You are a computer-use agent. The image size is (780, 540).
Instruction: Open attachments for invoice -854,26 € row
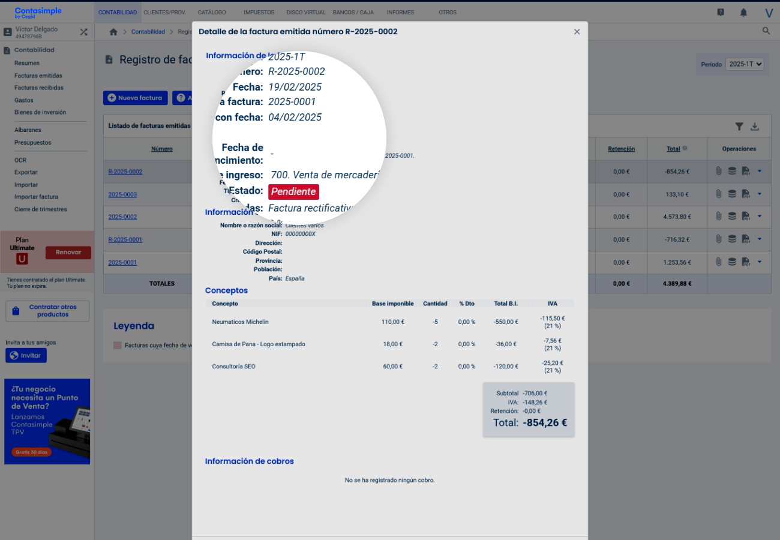click(718, 172)
